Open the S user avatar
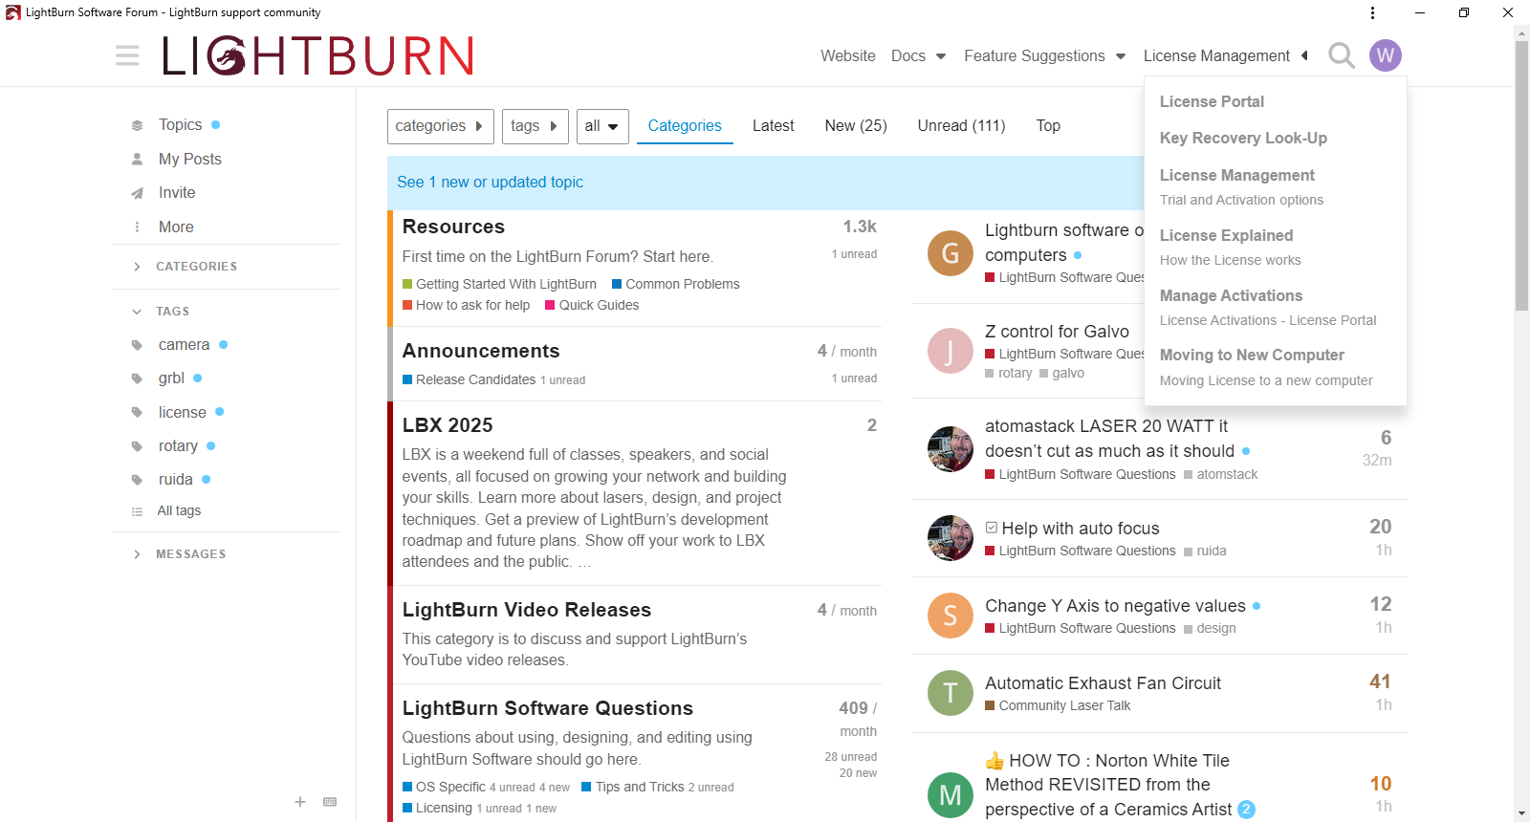1530x822 pixels. pyautogui.click(x=951, y=616)
